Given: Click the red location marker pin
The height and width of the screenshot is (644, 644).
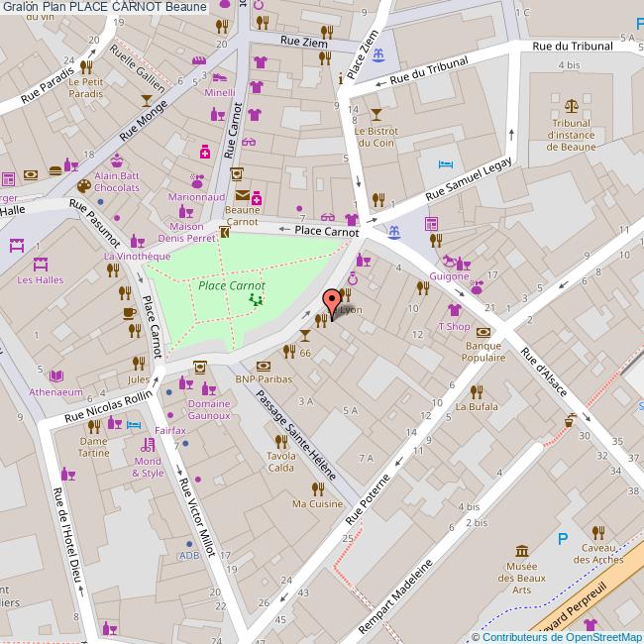Looking at the screenshot, I should pyautogui.click(x=333, y=299).
